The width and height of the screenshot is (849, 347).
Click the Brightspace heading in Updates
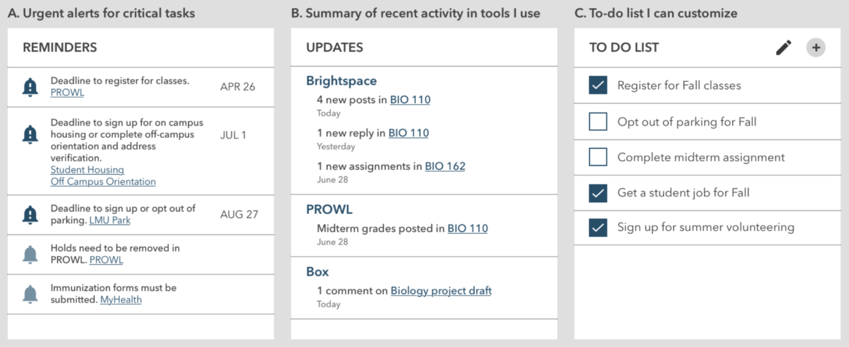tap(341, 81)
